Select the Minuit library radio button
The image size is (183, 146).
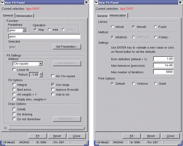coord(112,27)
